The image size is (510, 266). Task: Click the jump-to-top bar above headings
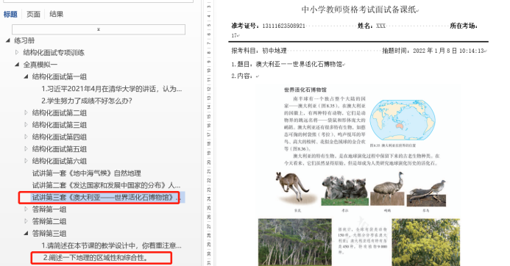coord(99,29)
